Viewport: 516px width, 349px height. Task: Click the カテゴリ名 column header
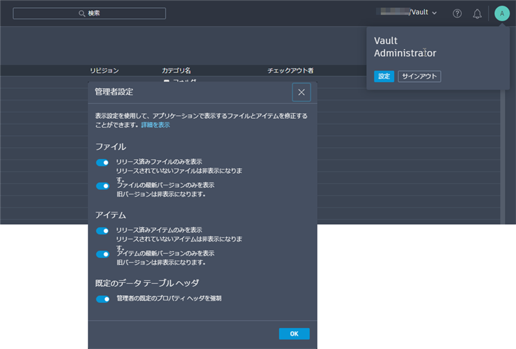click(x=176, y=70)
